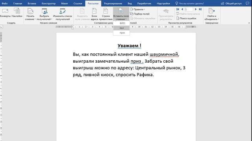Open the Правила rules dropdown
Viewport: 252px width, 141px height.
[x=137, y=9]
